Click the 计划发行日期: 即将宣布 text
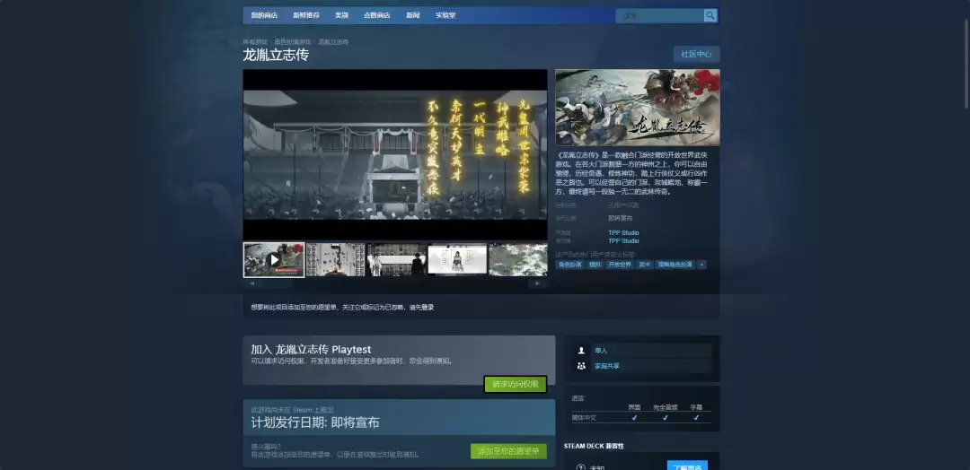The width and height of the screenshot is (970, 470). [315, 423]
